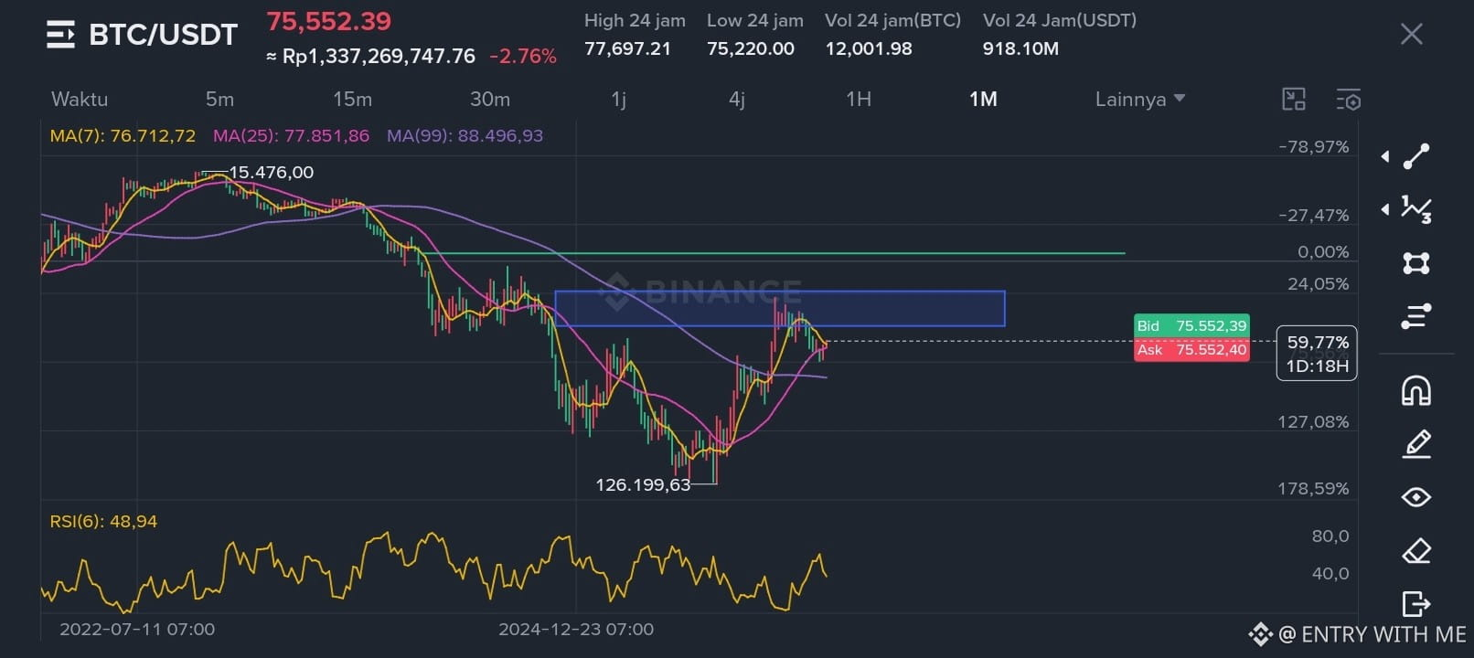Click the High 24 jam value 77,697.21
Viewport: 1474px width, 658px height.
tap(627, 48)
